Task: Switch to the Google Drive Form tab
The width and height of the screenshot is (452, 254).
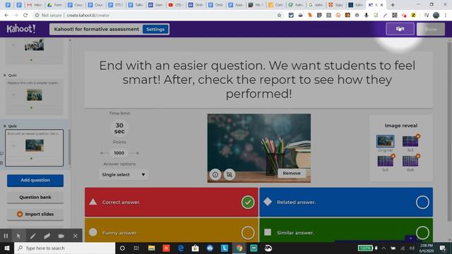Action: [54, 5]
